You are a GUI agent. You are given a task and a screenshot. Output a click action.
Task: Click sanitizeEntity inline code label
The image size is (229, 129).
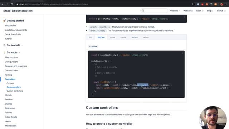97,30
